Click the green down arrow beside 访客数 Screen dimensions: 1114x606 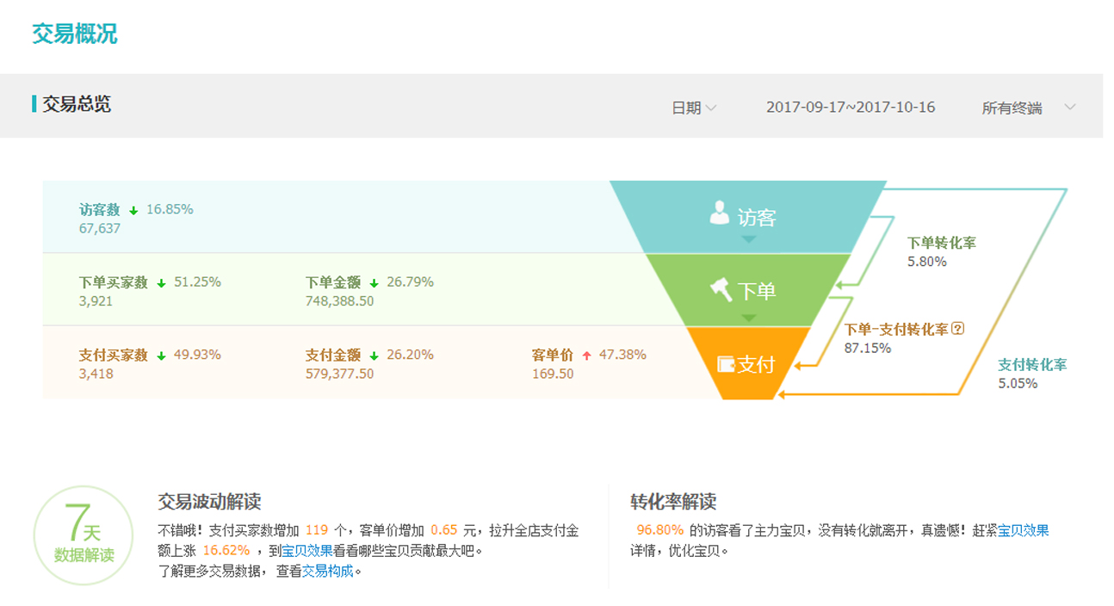click(x=133, y=210)
